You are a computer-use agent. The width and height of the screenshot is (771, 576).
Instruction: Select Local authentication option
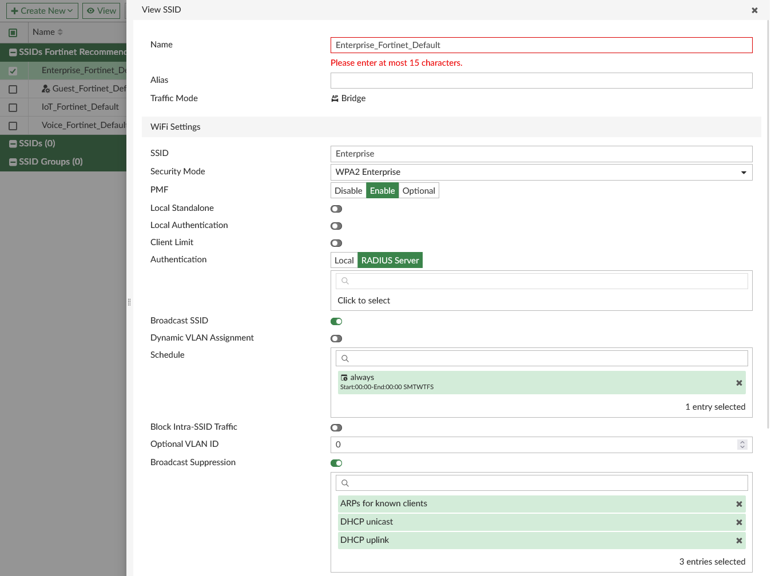[344, 261]
